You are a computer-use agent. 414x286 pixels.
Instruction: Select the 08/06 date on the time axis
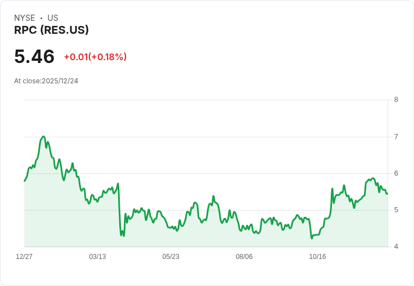tap(244, 257)
